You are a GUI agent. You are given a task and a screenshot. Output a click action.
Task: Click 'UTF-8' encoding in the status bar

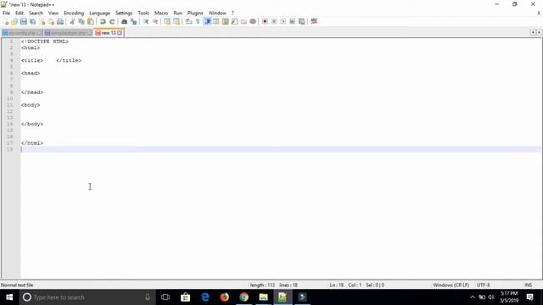coord(483,285)
